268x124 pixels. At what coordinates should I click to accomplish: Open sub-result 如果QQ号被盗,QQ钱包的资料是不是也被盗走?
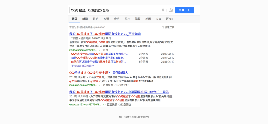pyautogui.click(x=98, y=58)
